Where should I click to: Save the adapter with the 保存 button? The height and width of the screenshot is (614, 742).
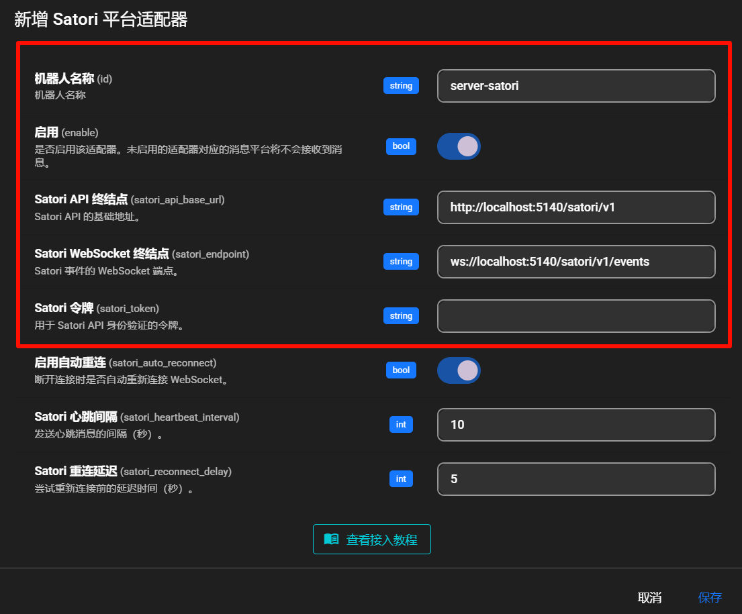[x=710, y=597]
